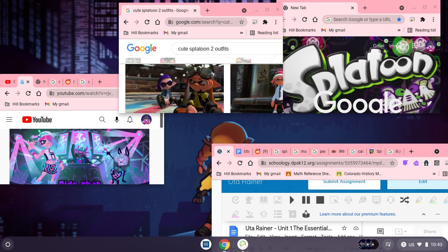Click the premium features link

[x=358, y=214]
